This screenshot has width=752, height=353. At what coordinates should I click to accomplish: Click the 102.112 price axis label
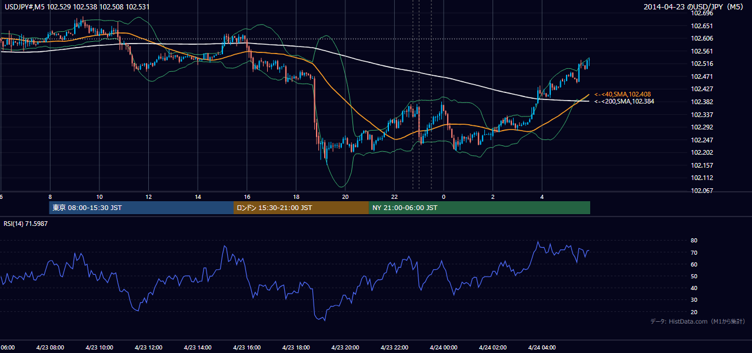pyautogui.click(x=701, y=178)
